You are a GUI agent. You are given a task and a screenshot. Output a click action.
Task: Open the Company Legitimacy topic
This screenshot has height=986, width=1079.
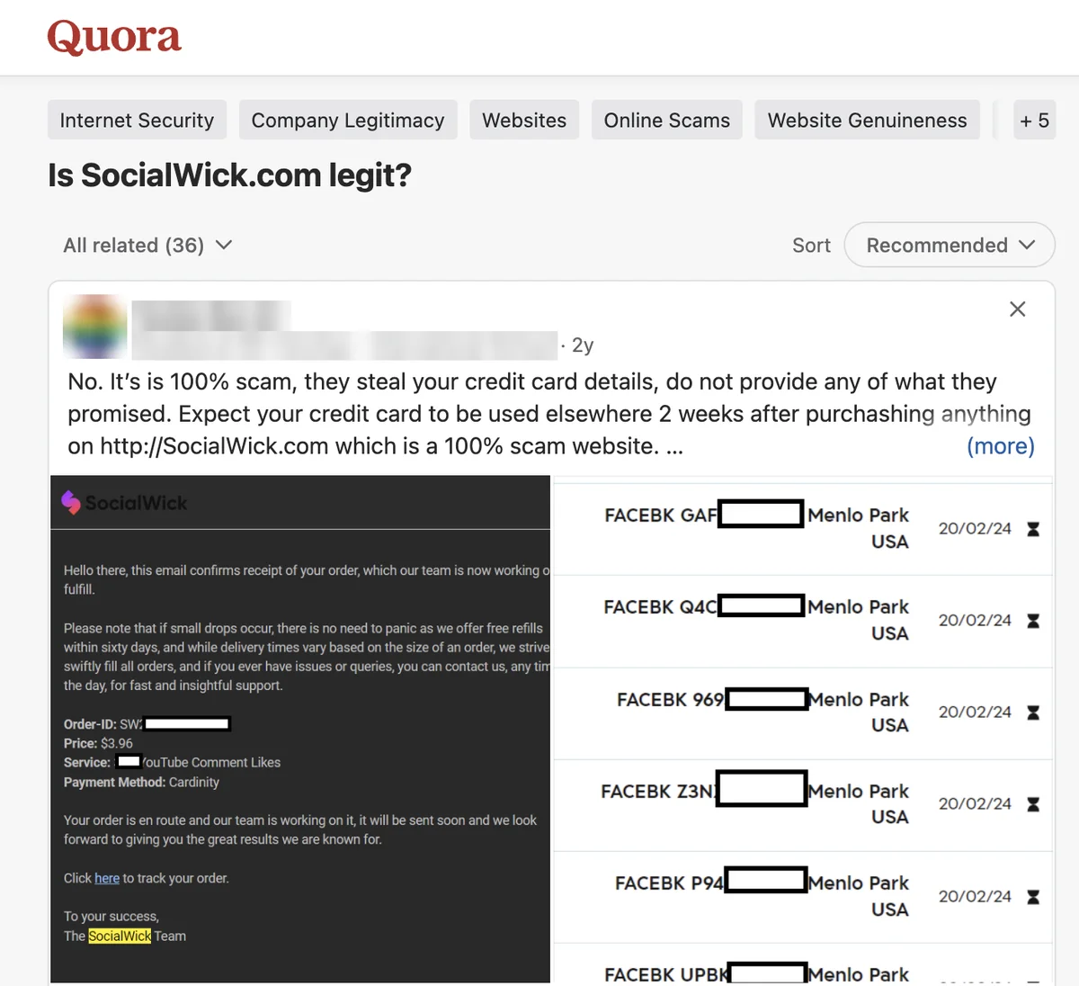[348, 120]
